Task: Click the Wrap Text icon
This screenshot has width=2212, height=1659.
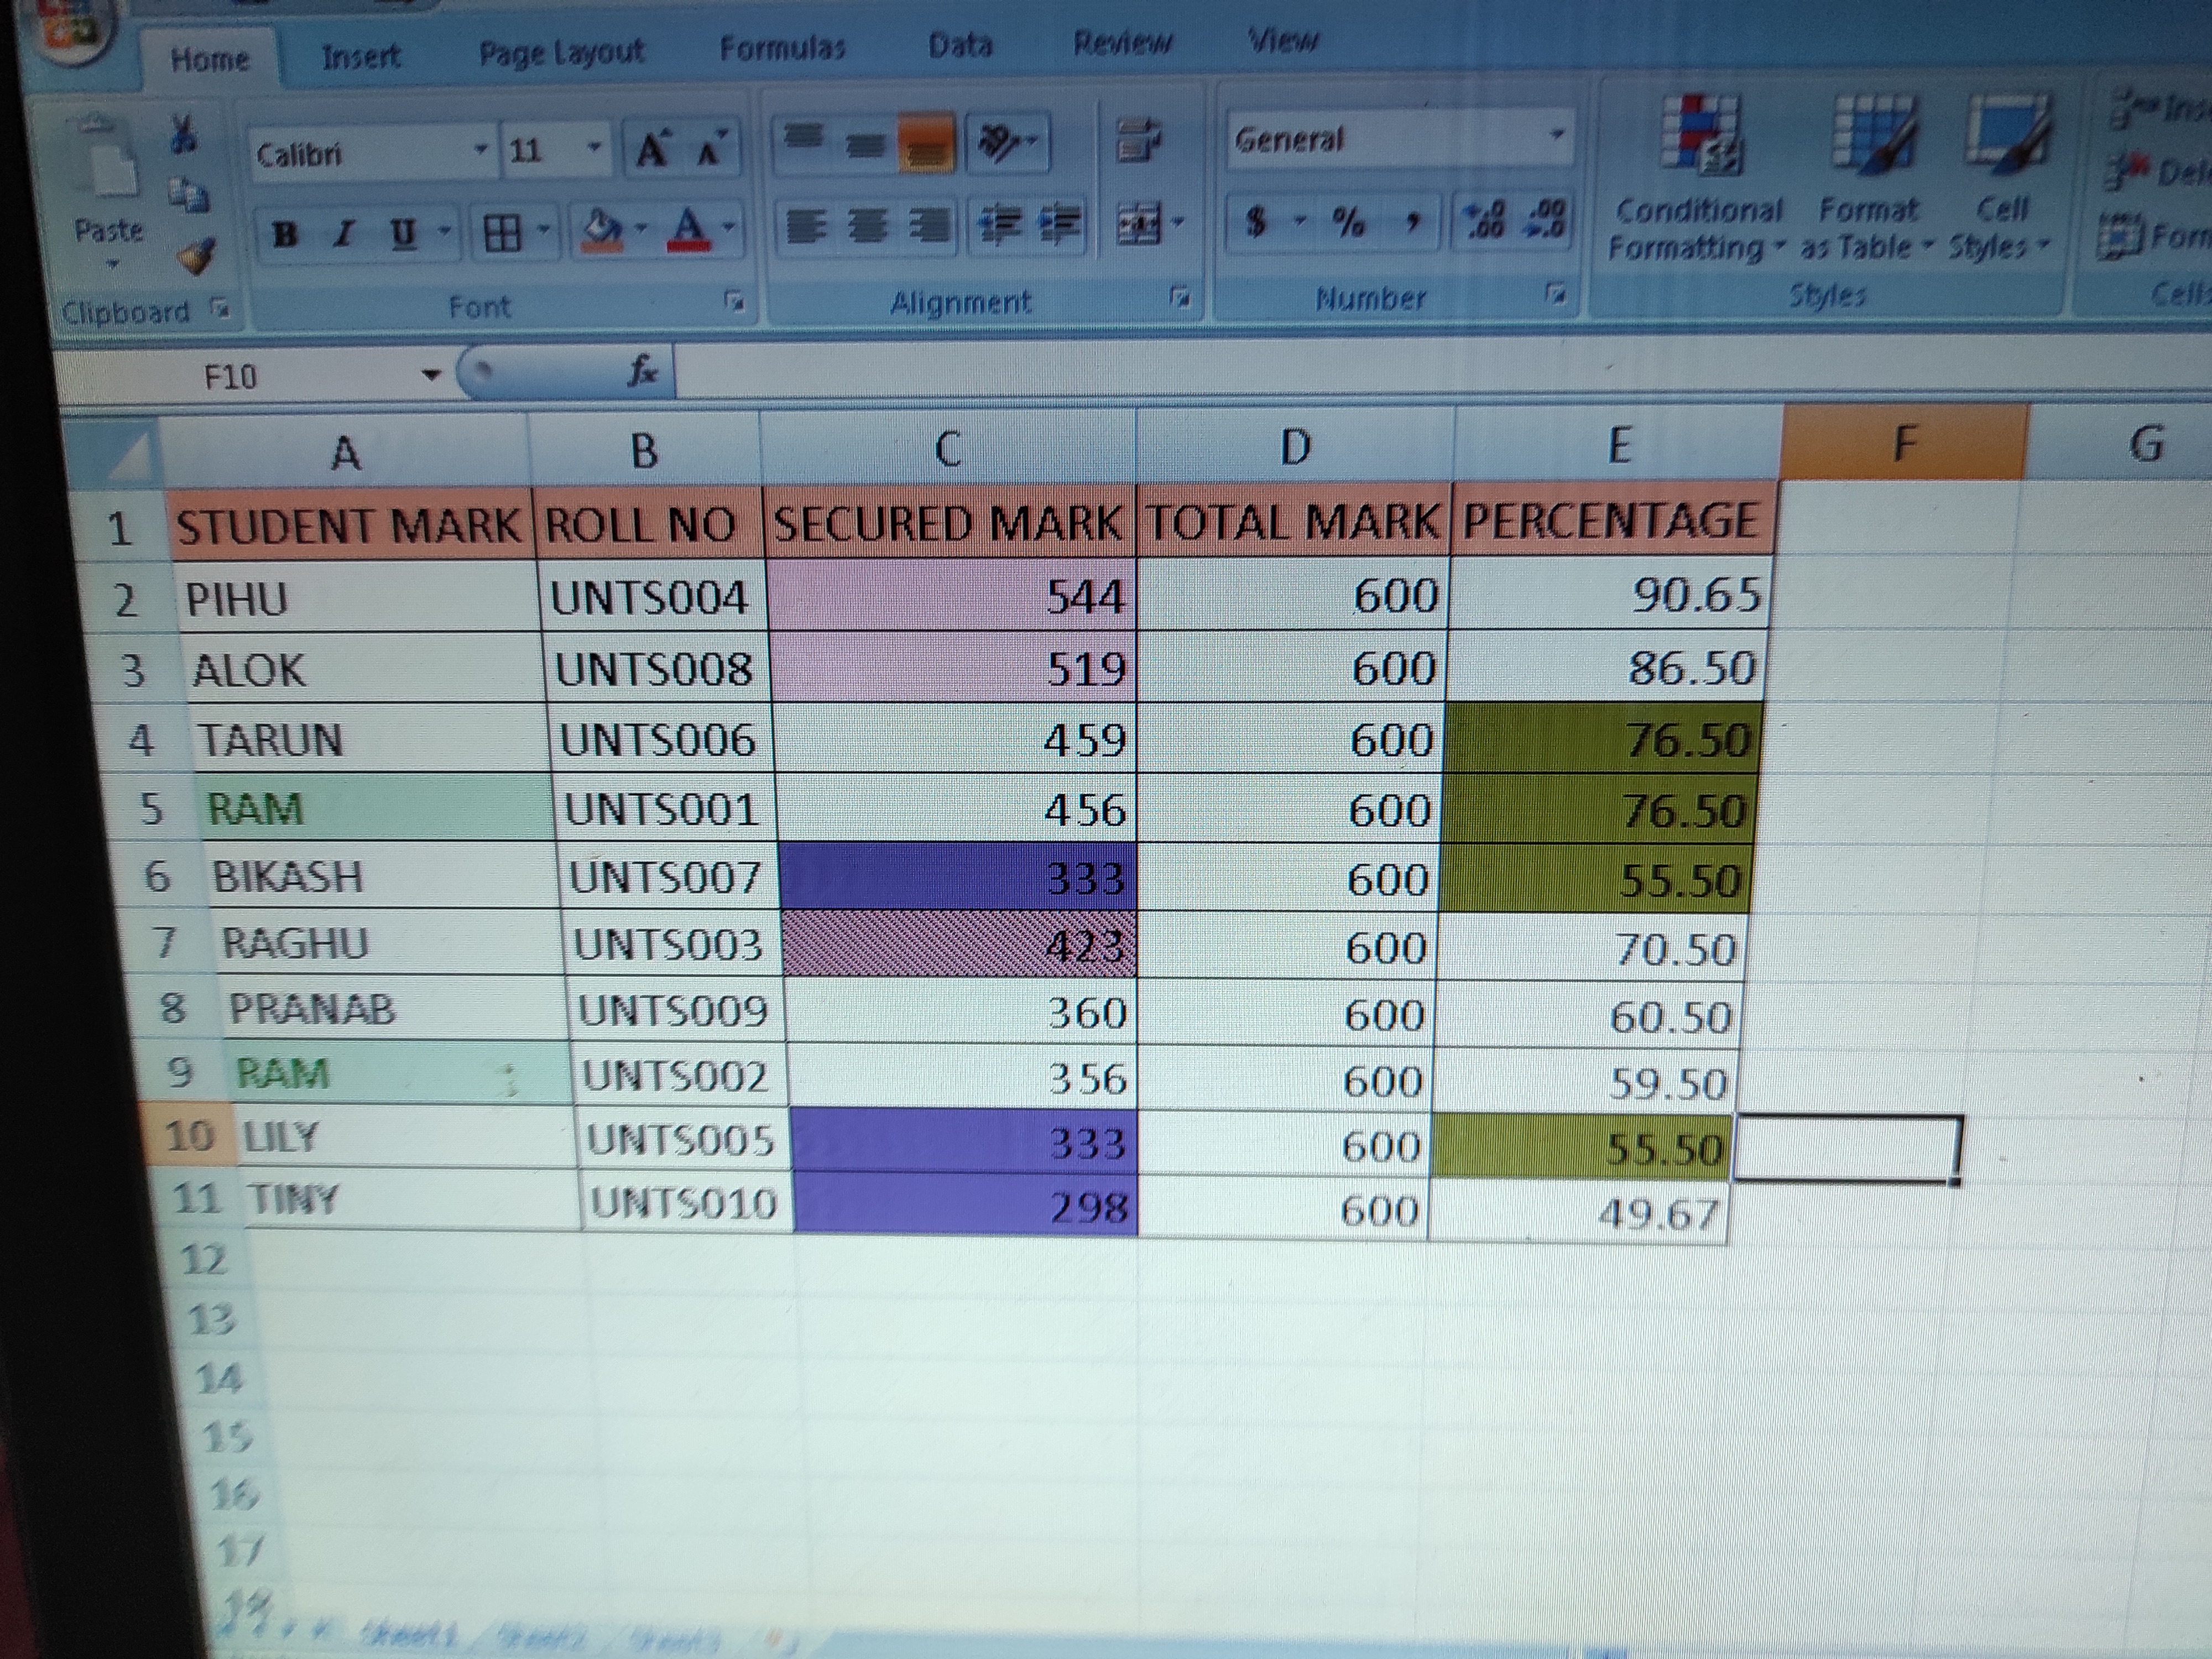Action: pyautogui.click(x=1138, y=140)
